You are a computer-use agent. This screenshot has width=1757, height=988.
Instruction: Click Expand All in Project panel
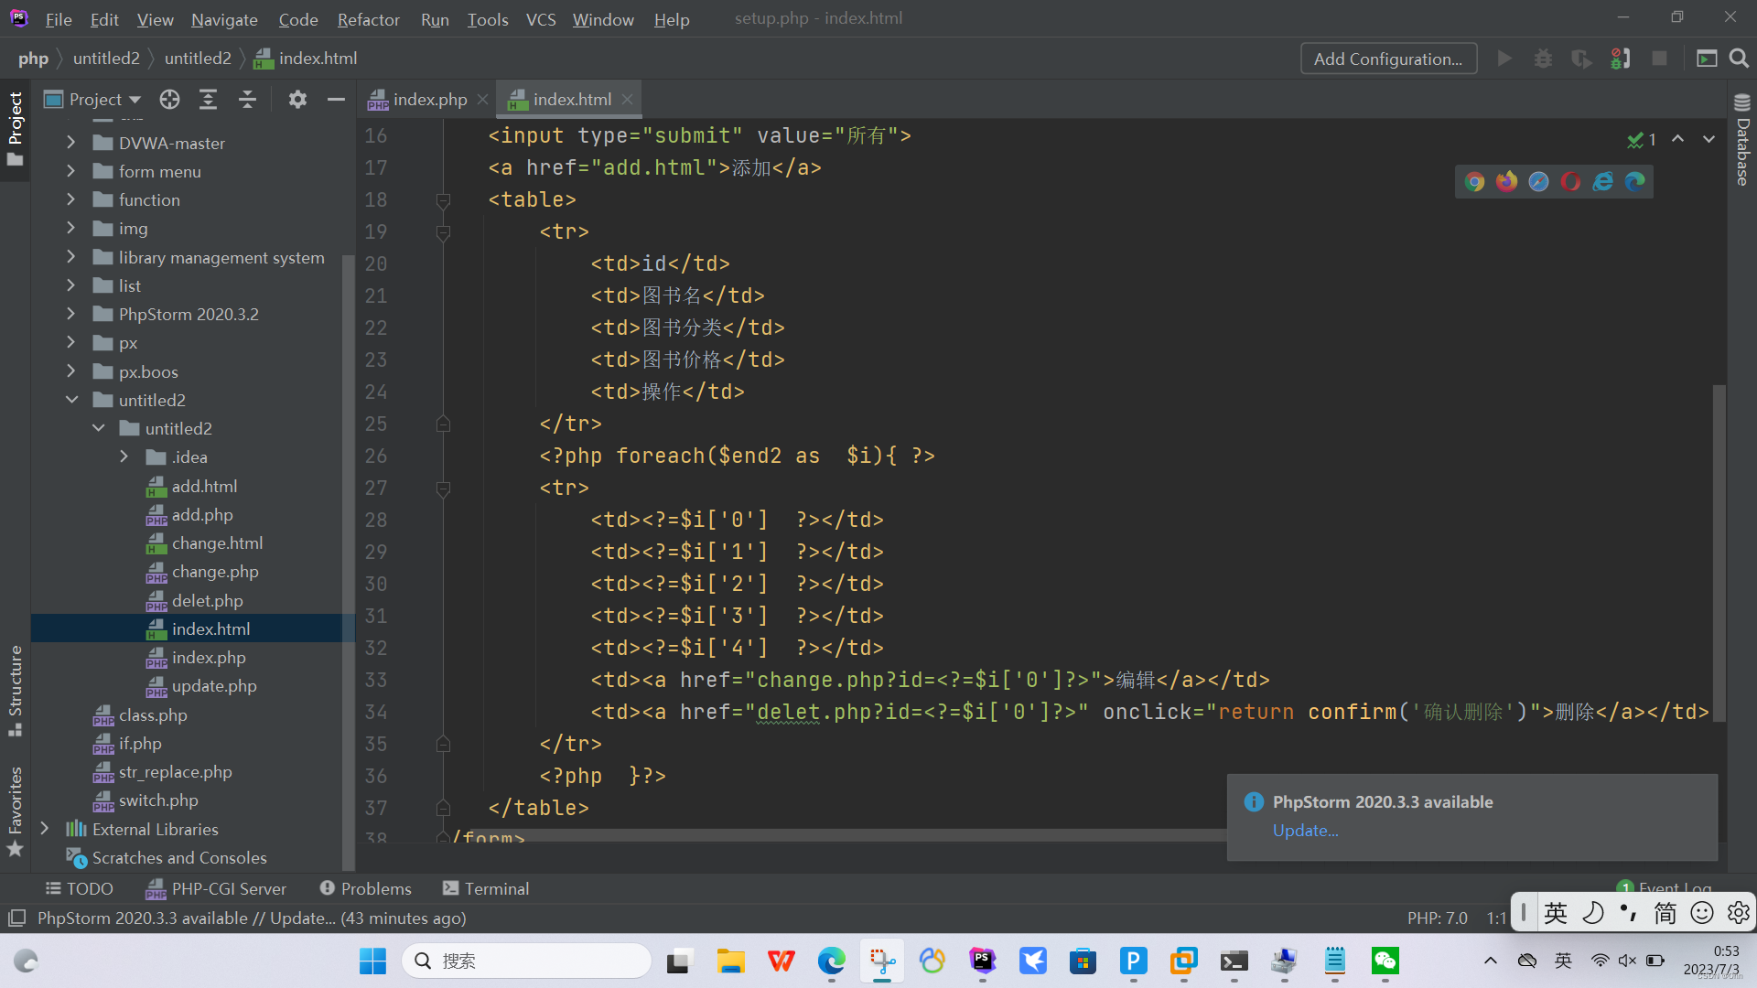coord(209,100)
